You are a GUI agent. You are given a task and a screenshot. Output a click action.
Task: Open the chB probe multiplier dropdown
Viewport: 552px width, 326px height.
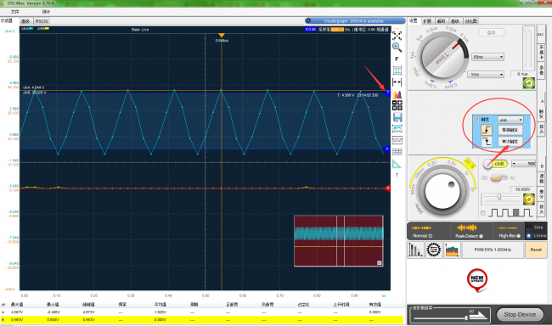click(523, 164)
